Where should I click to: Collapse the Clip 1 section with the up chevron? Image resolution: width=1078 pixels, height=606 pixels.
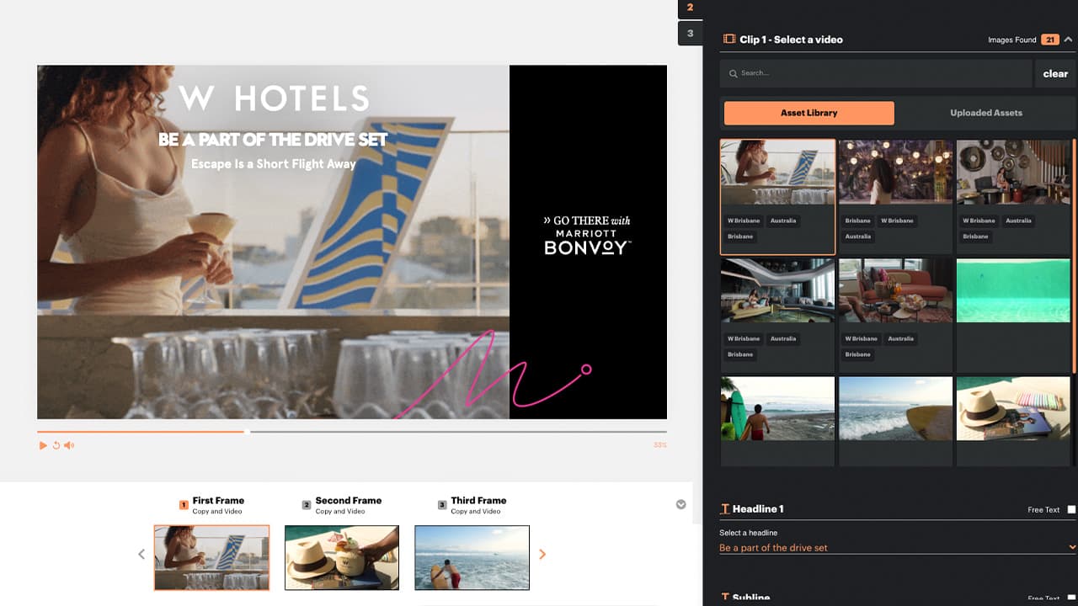1068,39
